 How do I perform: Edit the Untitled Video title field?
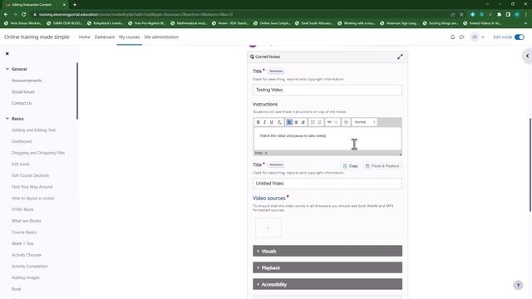[x=328, y=184]
